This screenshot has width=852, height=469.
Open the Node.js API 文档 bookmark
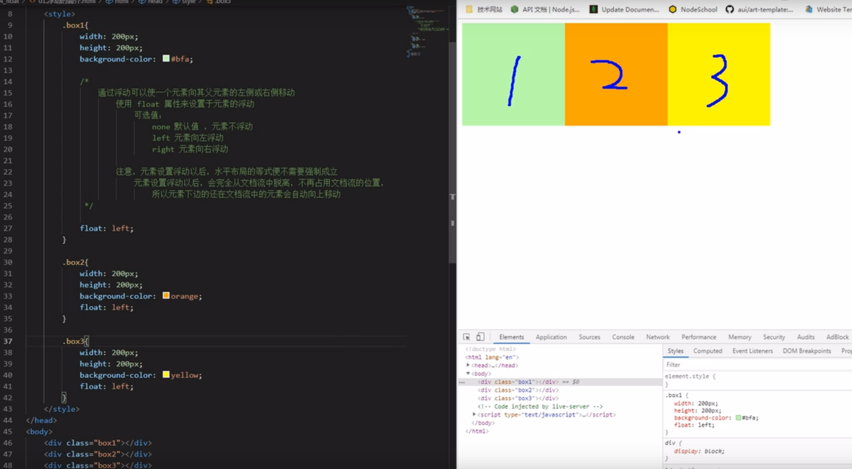pos(545,9)
